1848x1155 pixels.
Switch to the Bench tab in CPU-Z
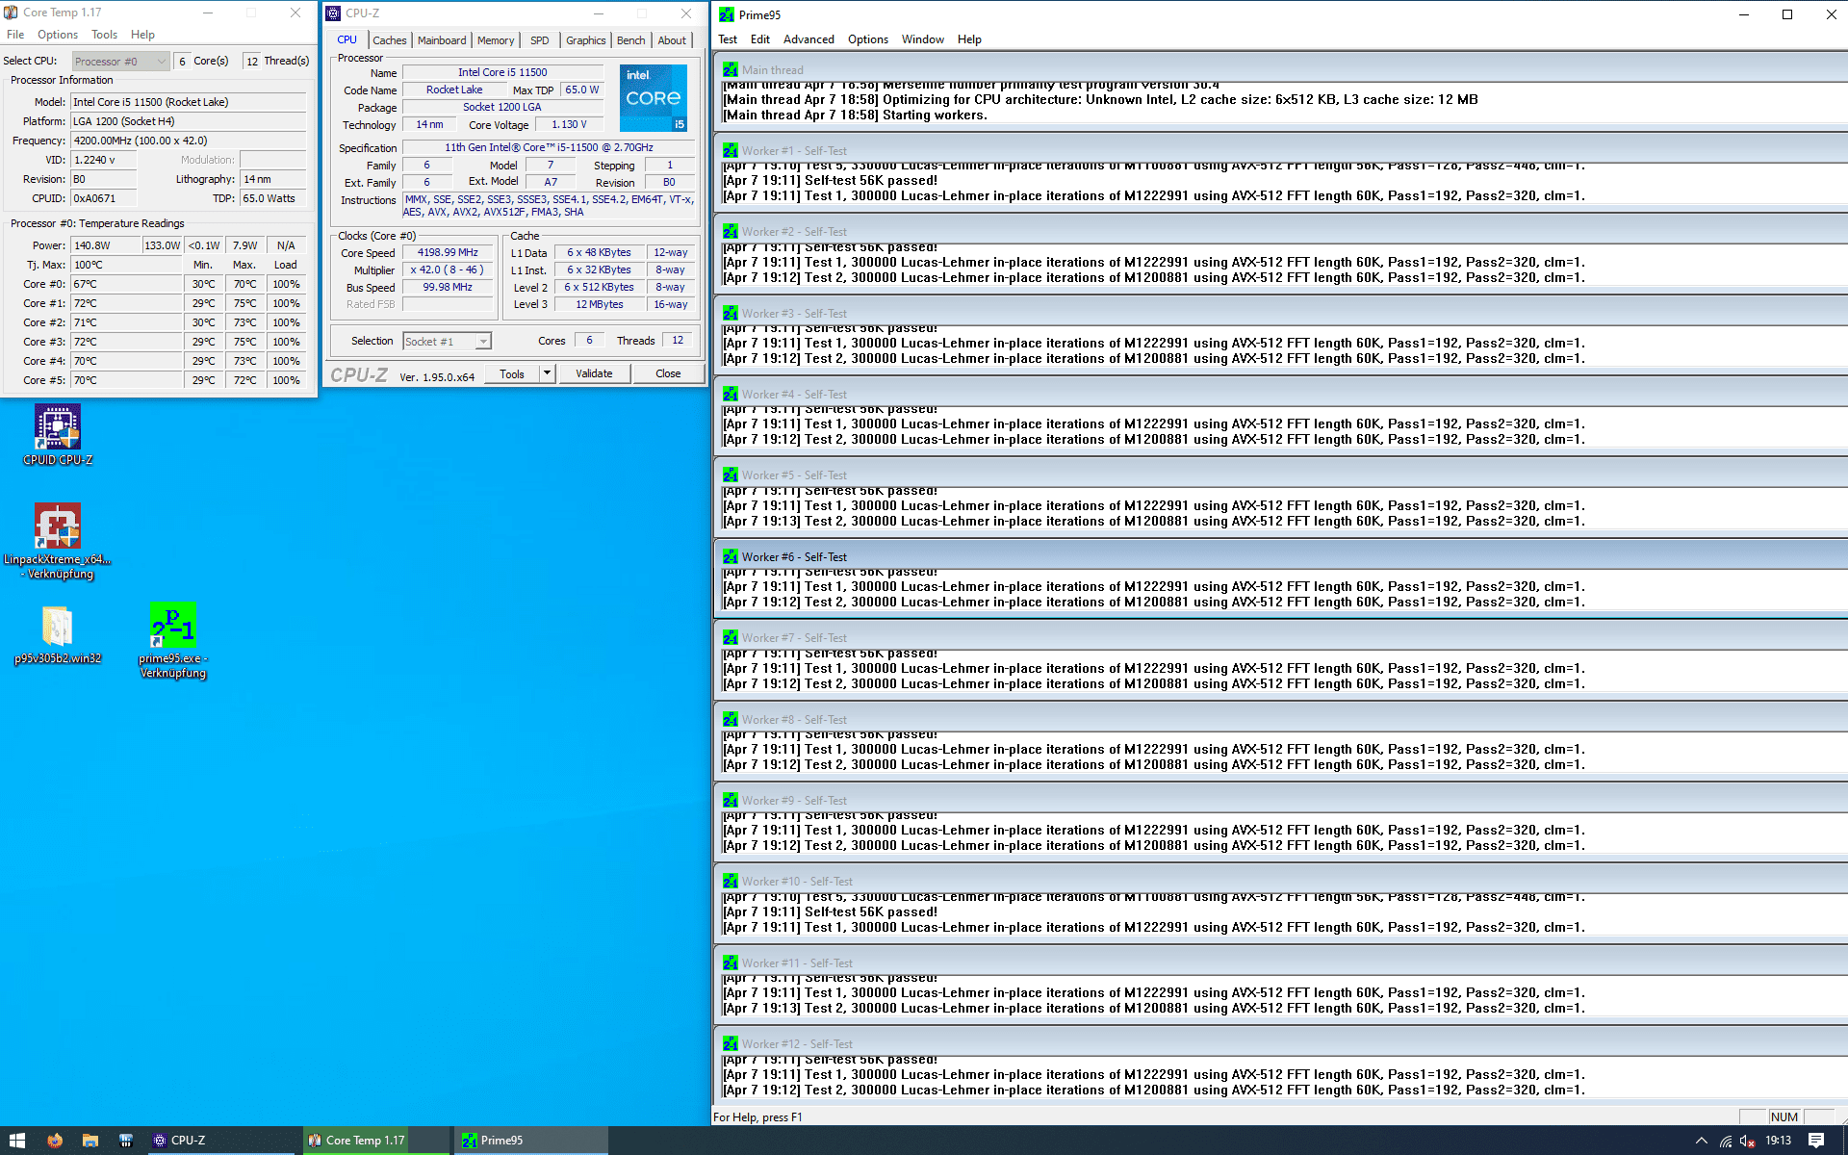631,40
